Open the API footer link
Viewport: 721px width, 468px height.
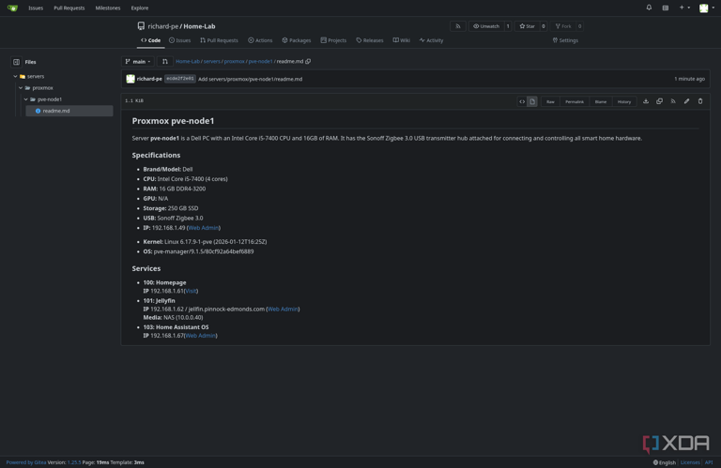pyautogui.click(x=709, y=462)
